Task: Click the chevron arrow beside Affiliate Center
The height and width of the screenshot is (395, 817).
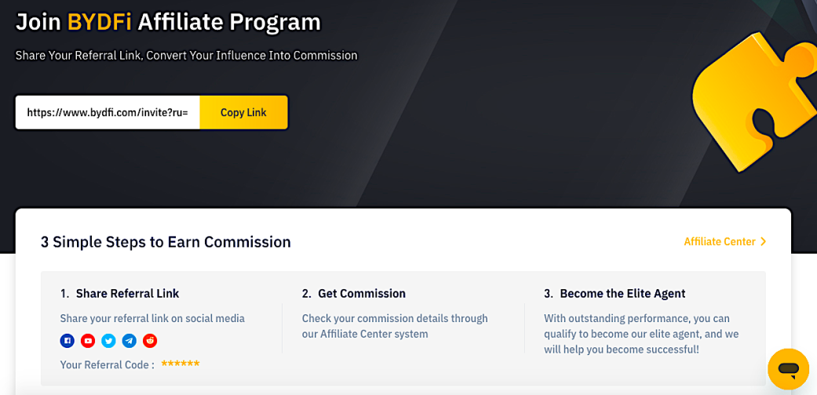Action: tap(764, 242)
